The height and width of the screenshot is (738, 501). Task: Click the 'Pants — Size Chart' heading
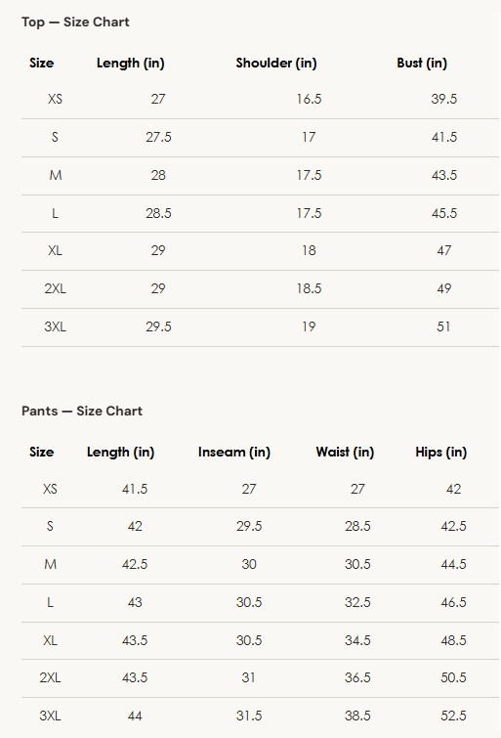[x=82, y=411]
